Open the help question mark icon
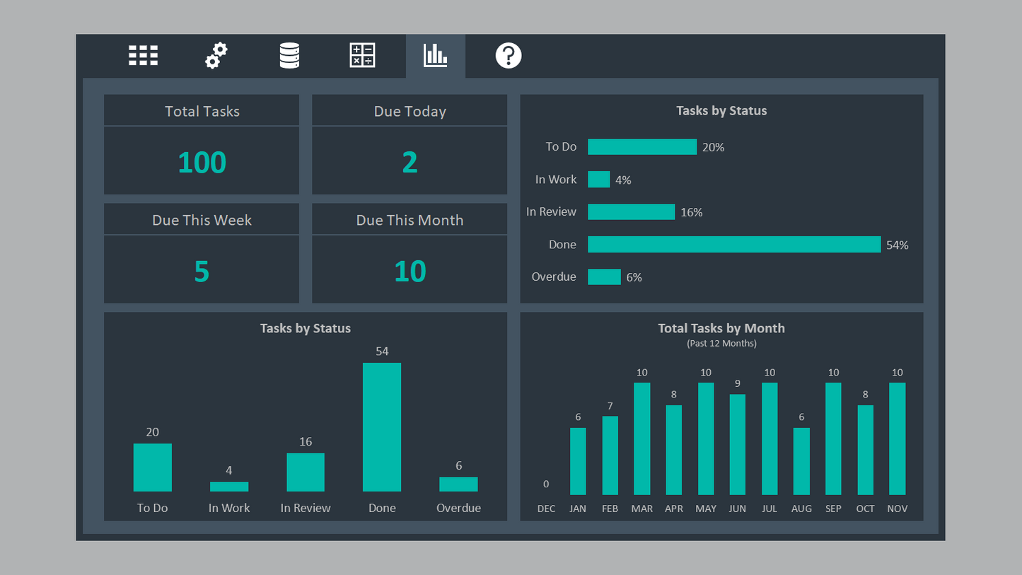1022x575 pixels. pos(508,56)
